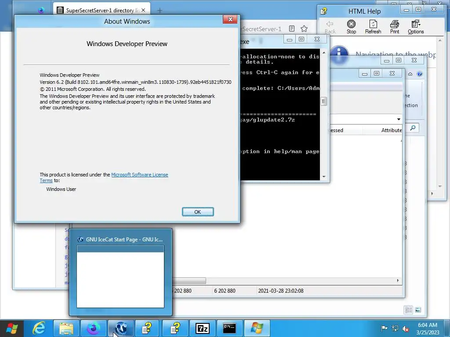Open the Firefox View icon left of the tab
450x337 pixels.
tap(41, 11)
